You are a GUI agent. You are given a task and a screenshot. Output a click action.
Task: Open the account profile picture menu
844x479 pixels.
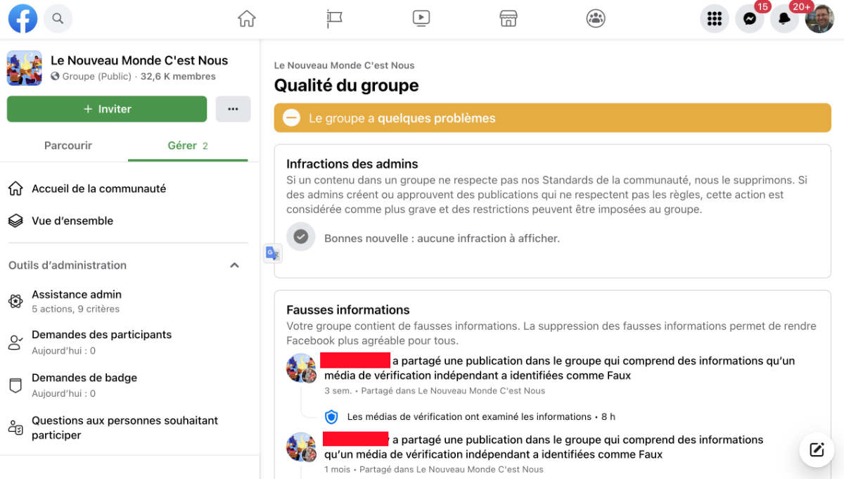point(819,19)
